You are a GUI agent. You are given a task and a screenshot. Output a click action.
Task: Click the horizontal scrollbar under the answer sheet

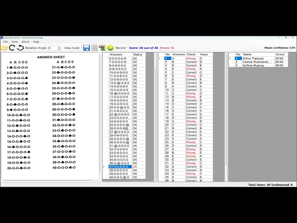click(x=47, y=180)
